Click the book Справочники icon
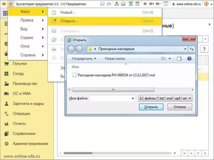 (x=6, y=134)
